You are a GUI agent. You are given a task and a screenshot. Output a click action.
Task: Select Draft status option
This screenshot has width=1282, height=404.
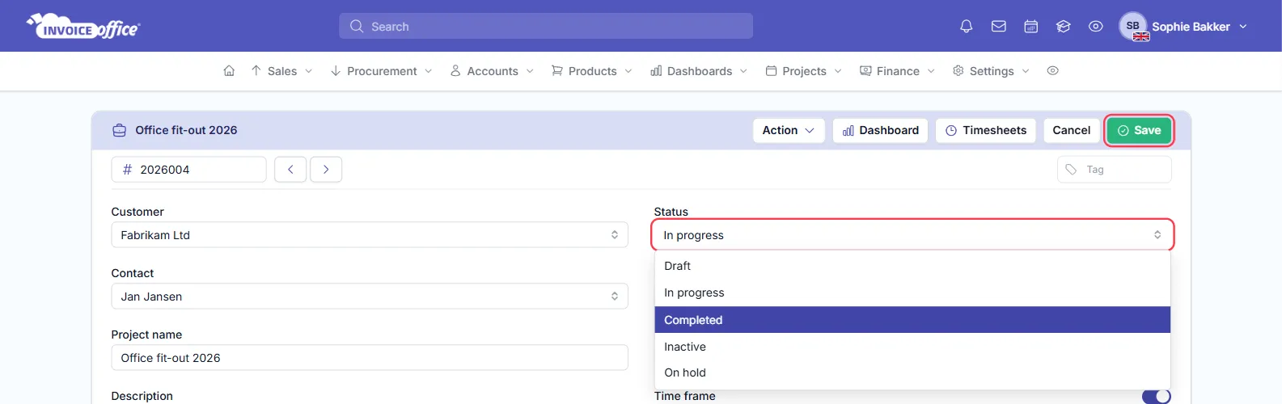coord(912,266)
